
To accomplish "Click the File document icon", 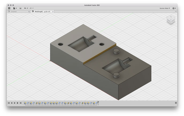I will (x=14, y=8).
